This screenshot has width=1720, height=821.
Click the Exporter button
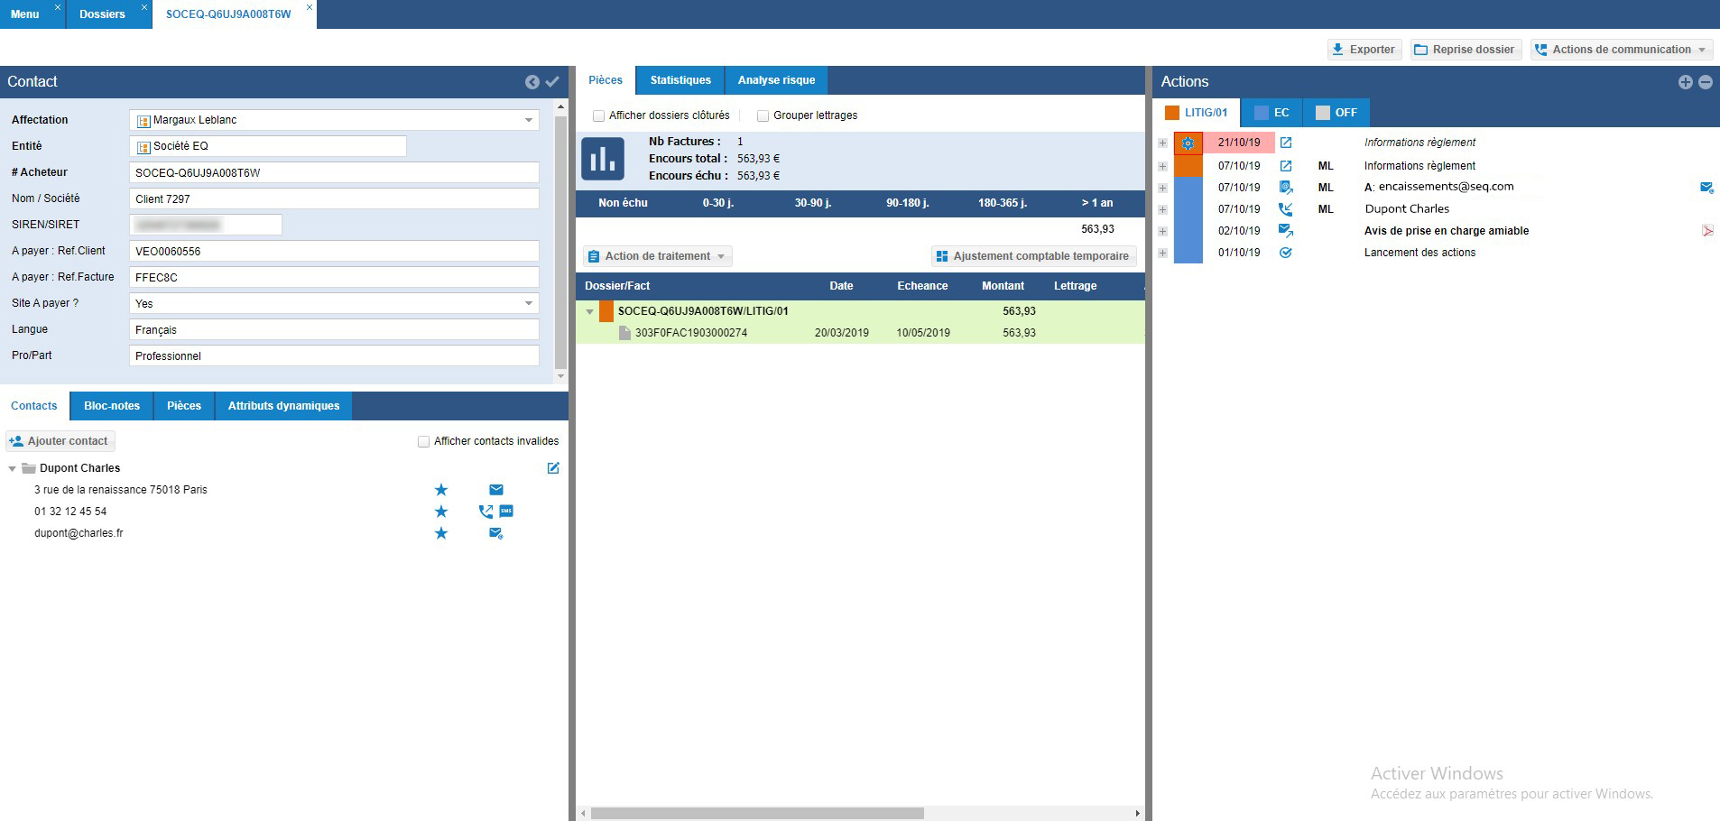tap(1364, 50)
